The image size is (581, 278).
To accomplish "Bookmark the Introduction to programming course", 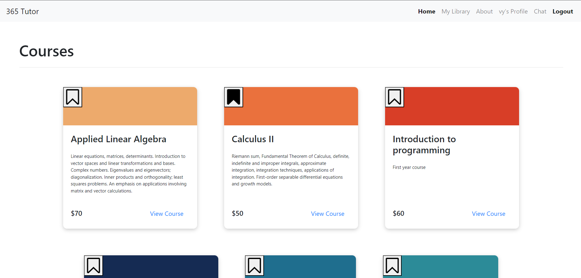I will tap(395, 97).
